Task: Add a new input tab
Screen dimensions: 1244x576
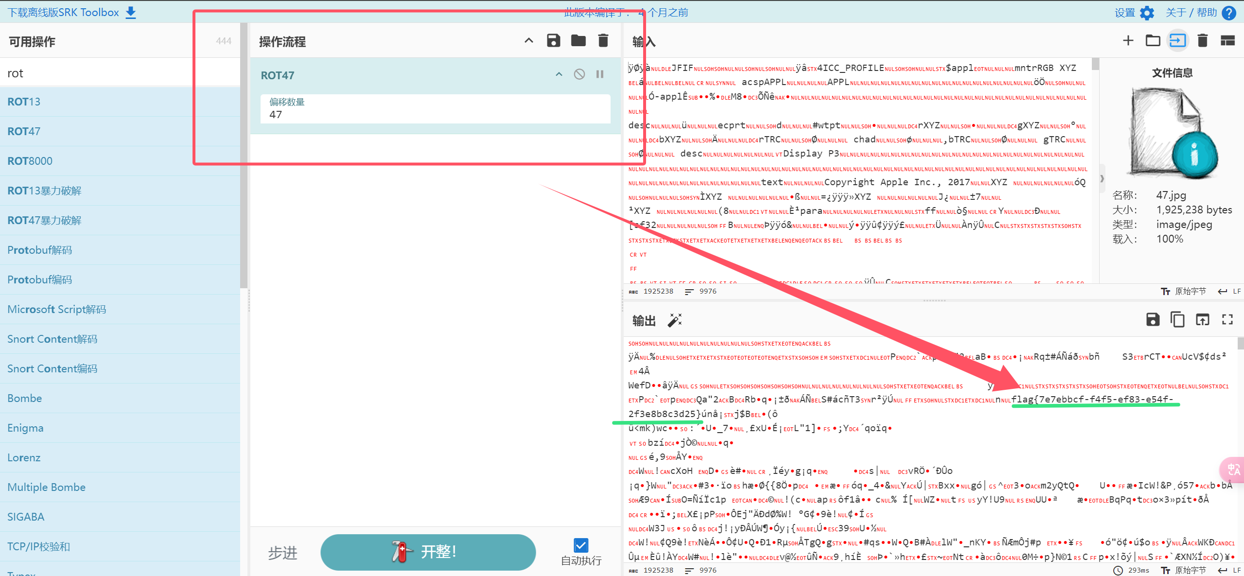Action: (x=1128, y=41)
